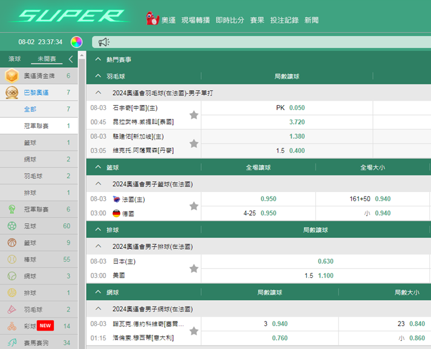Switch to the 未開賽 tab

(x=47, y=59)
